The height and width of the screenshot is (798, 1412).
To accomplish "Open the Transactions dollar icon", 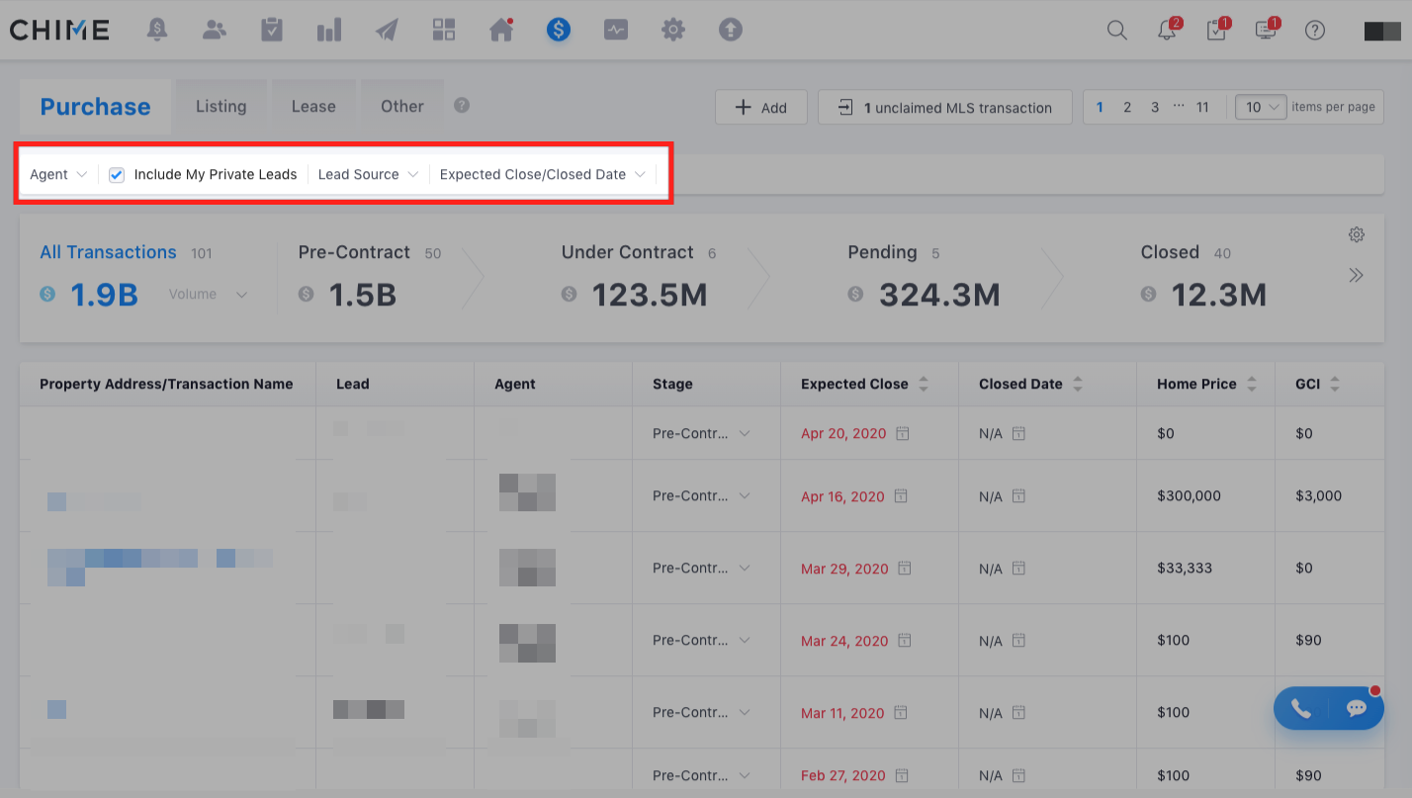I will [559, 30].
